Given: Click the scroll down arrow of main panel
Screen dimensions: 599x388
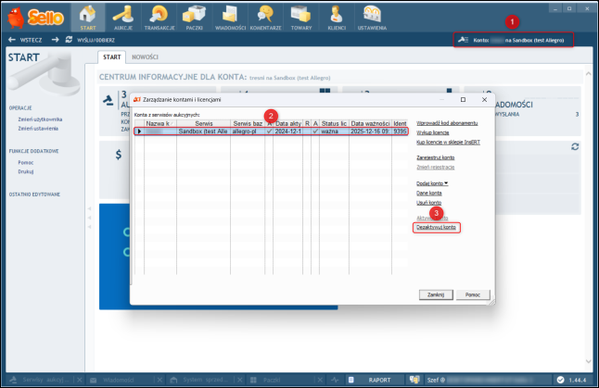Looking at the screenshot, I should (588, 361).
